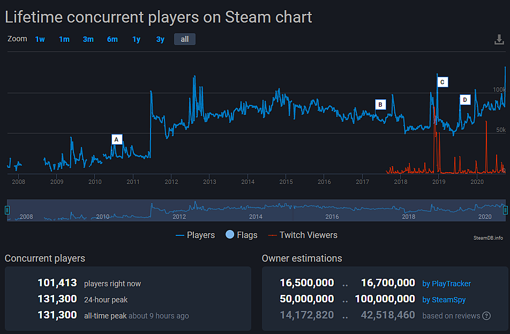Click flag marker B on the chart
Screen dimensions: 510x334
tap(380, 105)
